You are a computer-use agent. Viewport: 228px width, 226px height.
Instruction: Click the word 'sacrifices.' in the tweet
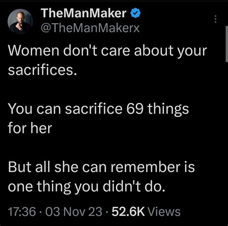pos(42,70)
